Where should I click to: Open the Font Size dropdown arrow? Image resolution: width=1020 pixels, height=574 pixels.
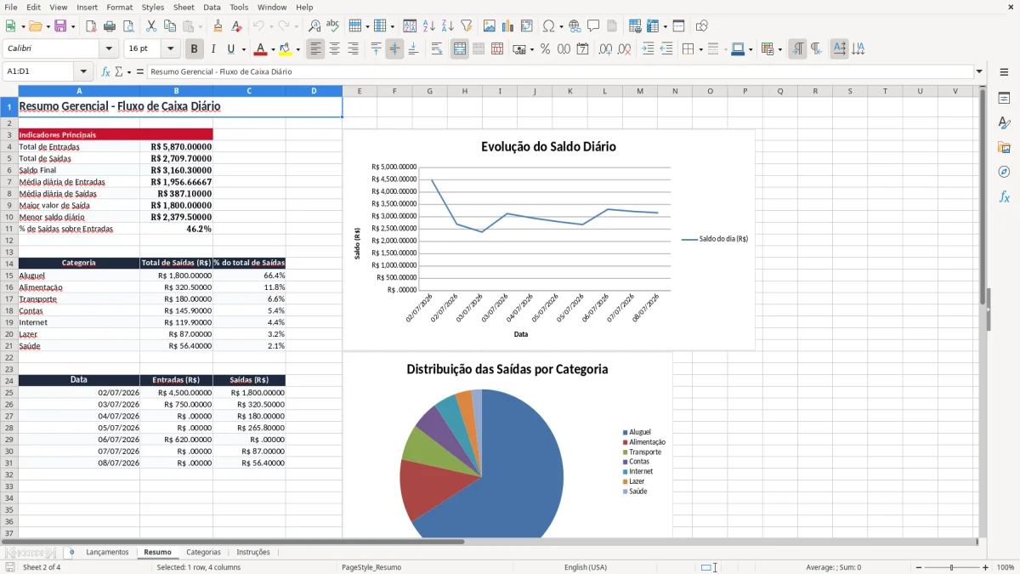[x=171, y=49]
